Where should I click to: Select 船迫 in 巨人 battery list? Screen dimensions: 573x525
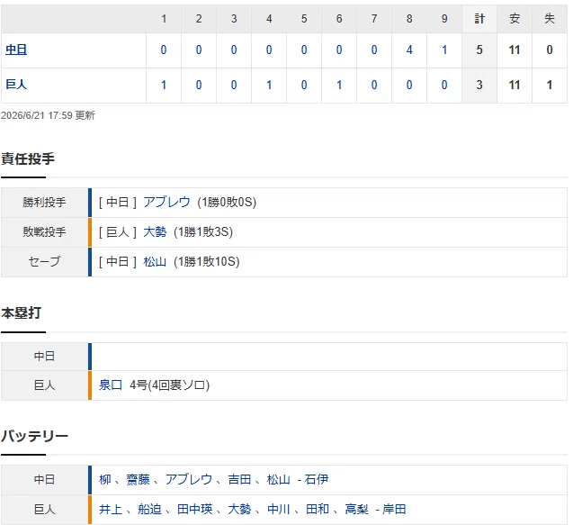point(150,509)
